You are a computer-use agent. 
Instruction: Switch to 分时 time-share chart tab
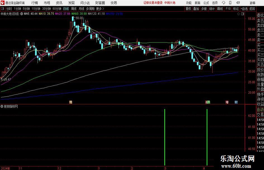click(x=9, y=9)
